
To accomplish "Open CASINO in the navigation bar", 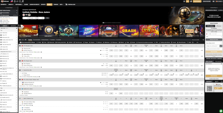I will (26, 5).
